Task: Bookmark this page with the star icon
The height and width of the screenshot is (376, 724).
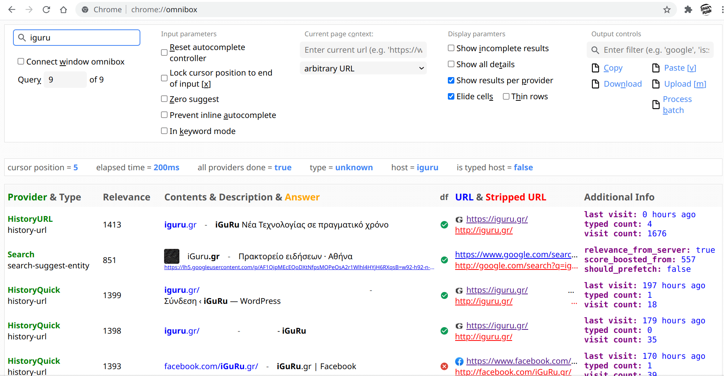Action: tap(667, 10)
